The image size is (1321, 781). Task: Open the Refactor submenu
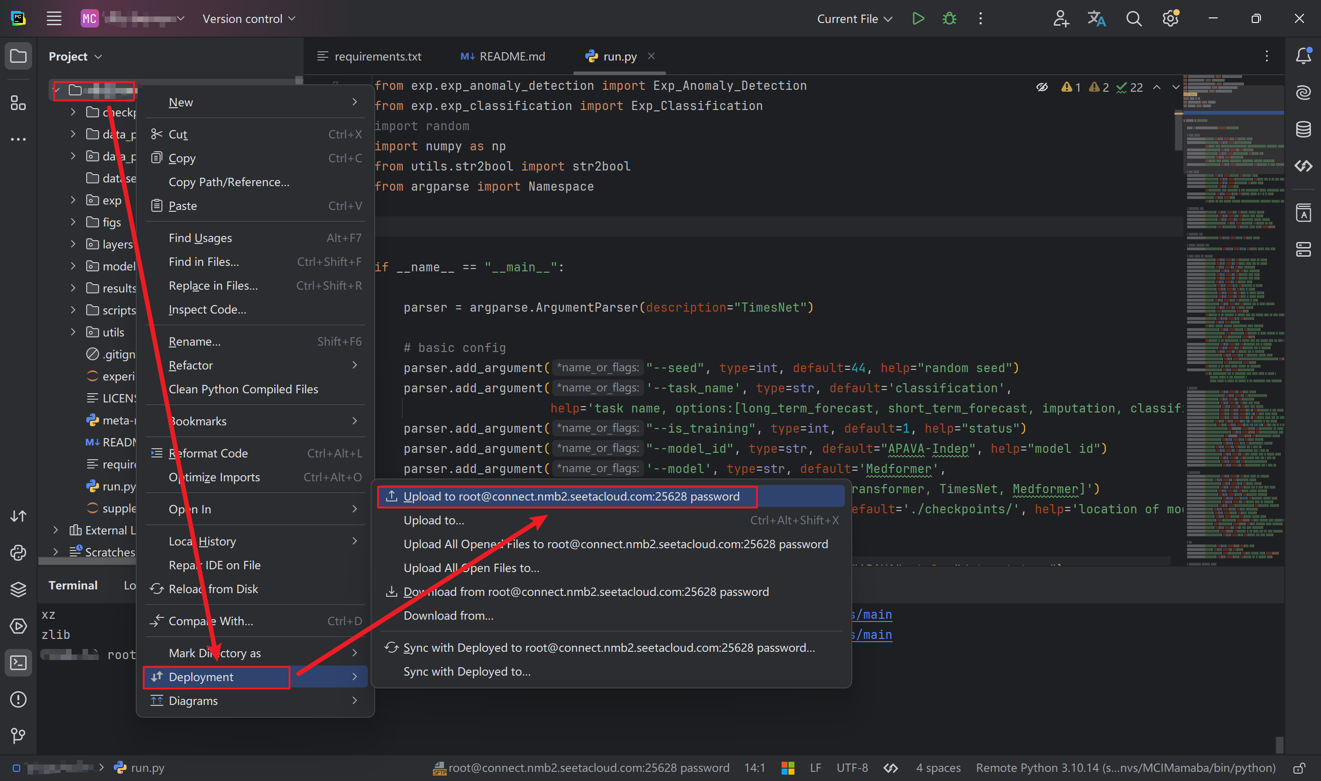[x=255, y=365]
